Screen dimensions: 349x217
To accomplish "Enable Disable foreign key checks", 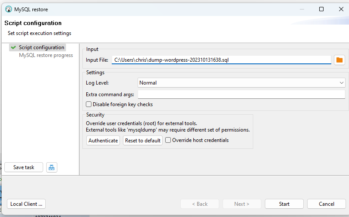I will click(x=89, y=104).
